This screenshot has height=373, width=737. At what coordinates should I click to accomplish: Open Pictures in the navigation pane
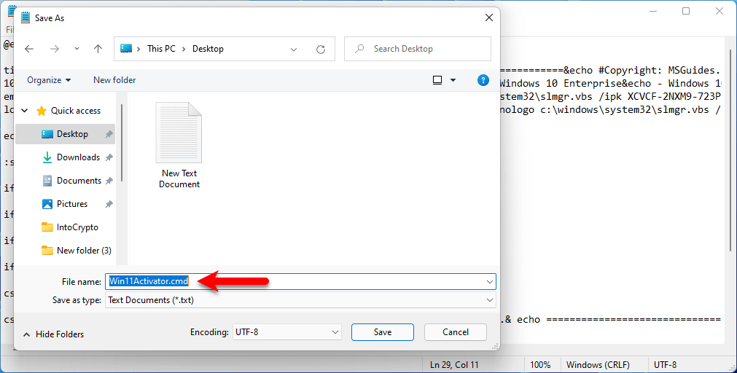(65, 204)
